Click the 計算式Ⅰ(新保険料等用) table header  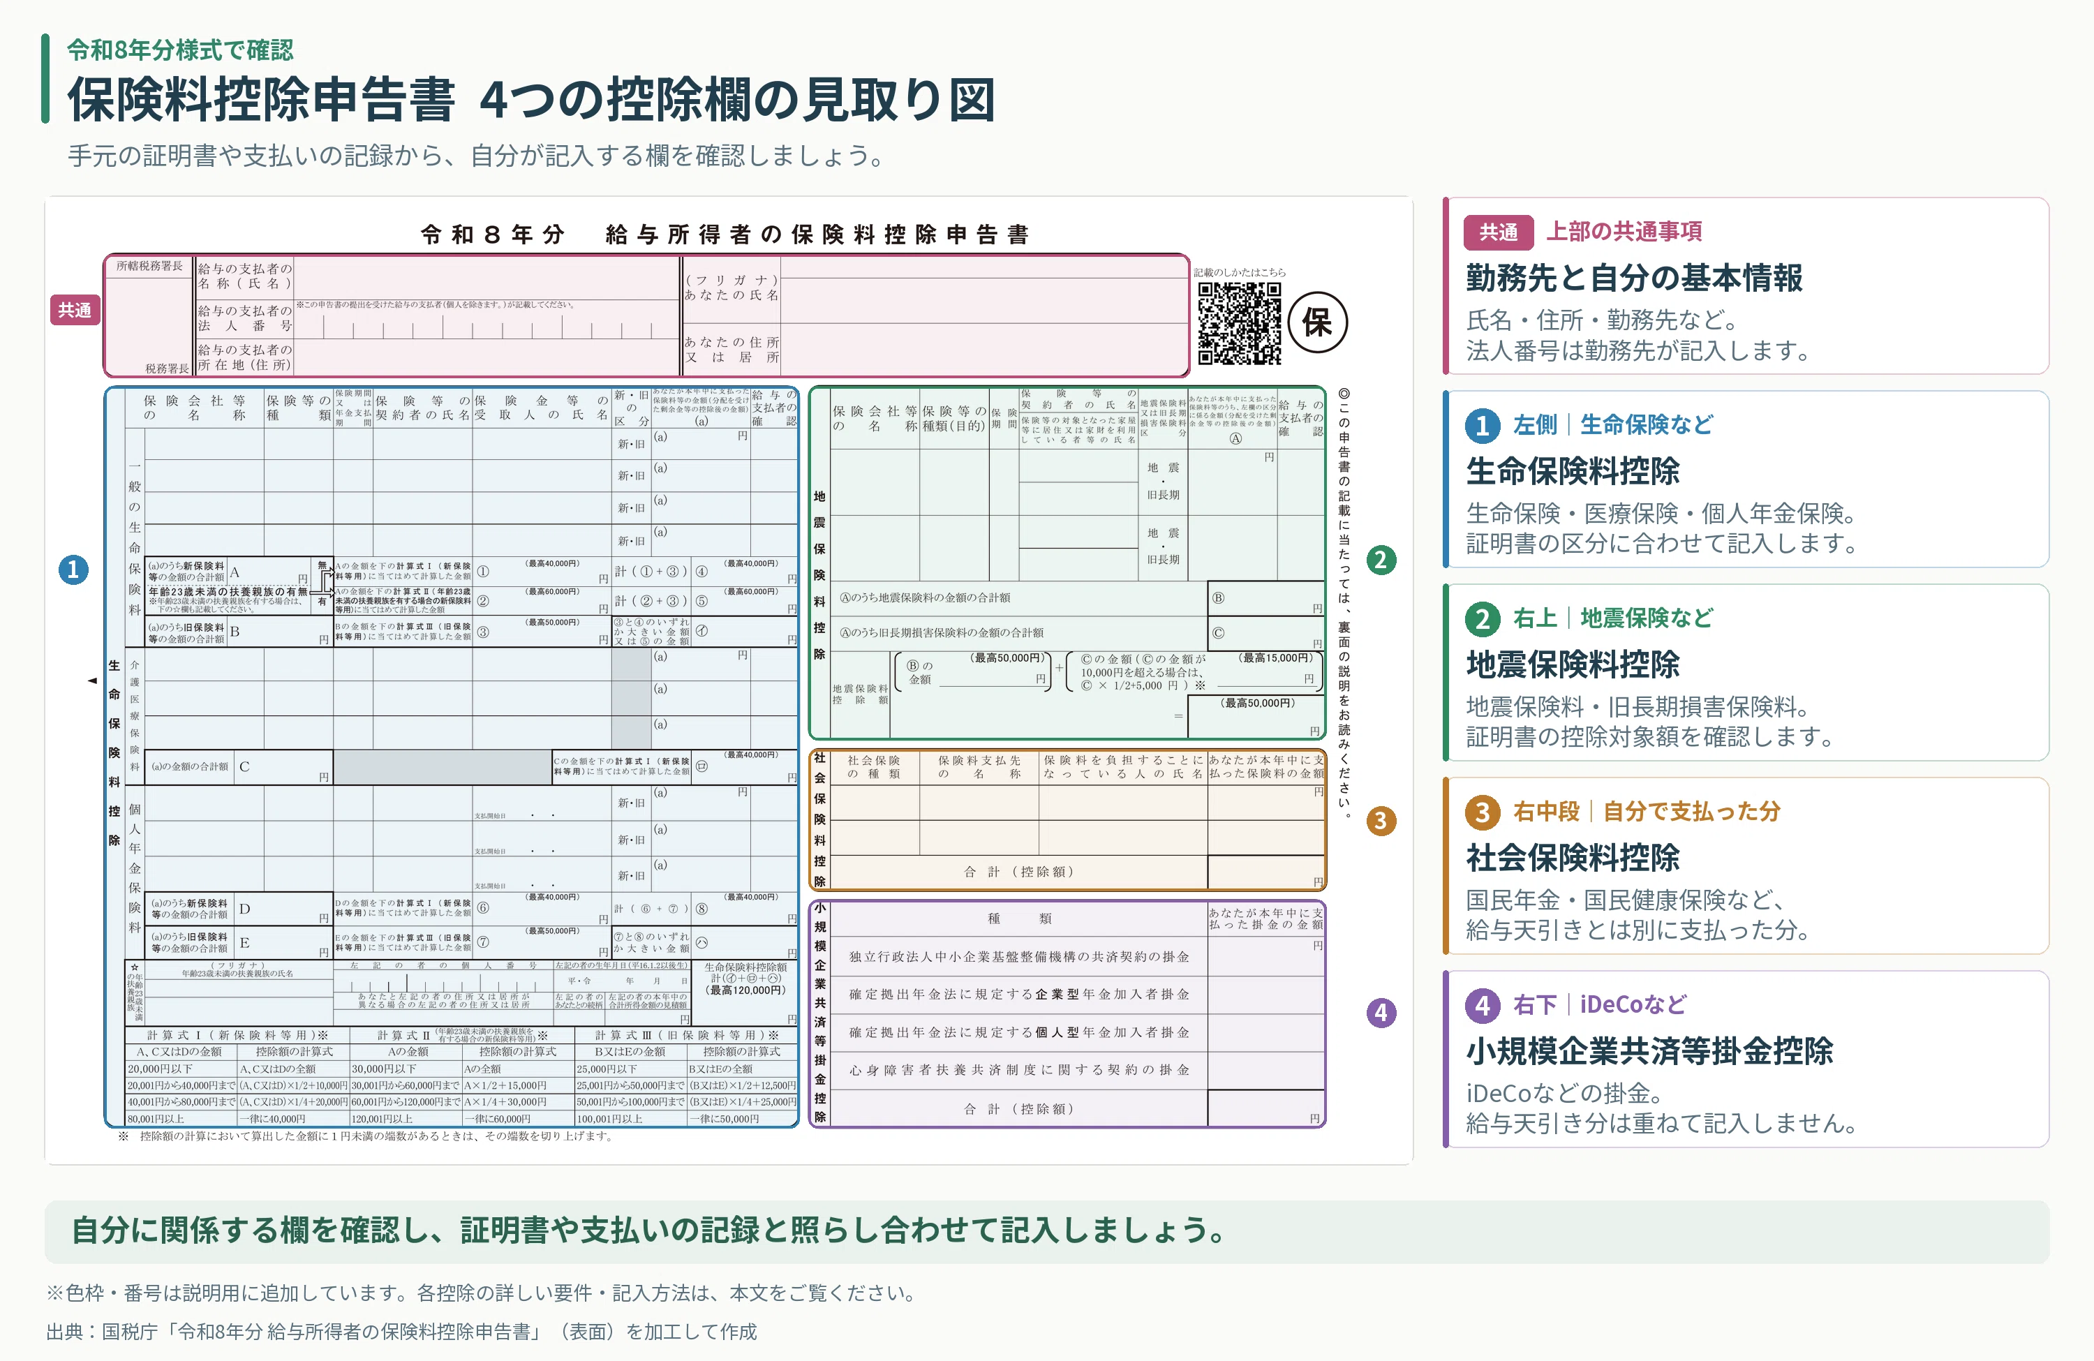point(237,1036)
